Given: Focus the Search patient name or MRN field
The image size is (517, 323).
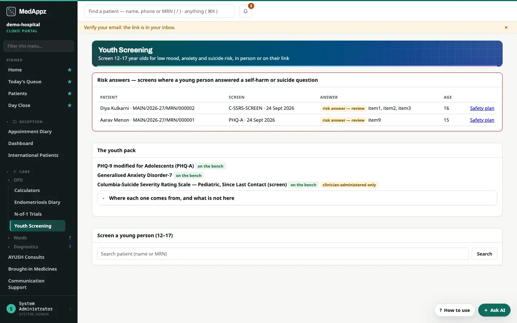Looking at the screenshot, I should [283, 254].
